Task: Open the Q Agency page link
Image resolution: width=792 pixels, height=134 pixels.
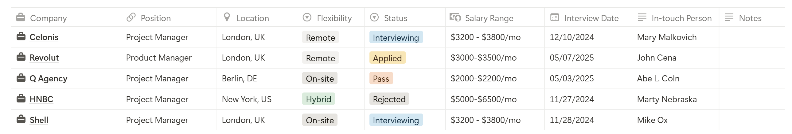Action: coord(48,79)
